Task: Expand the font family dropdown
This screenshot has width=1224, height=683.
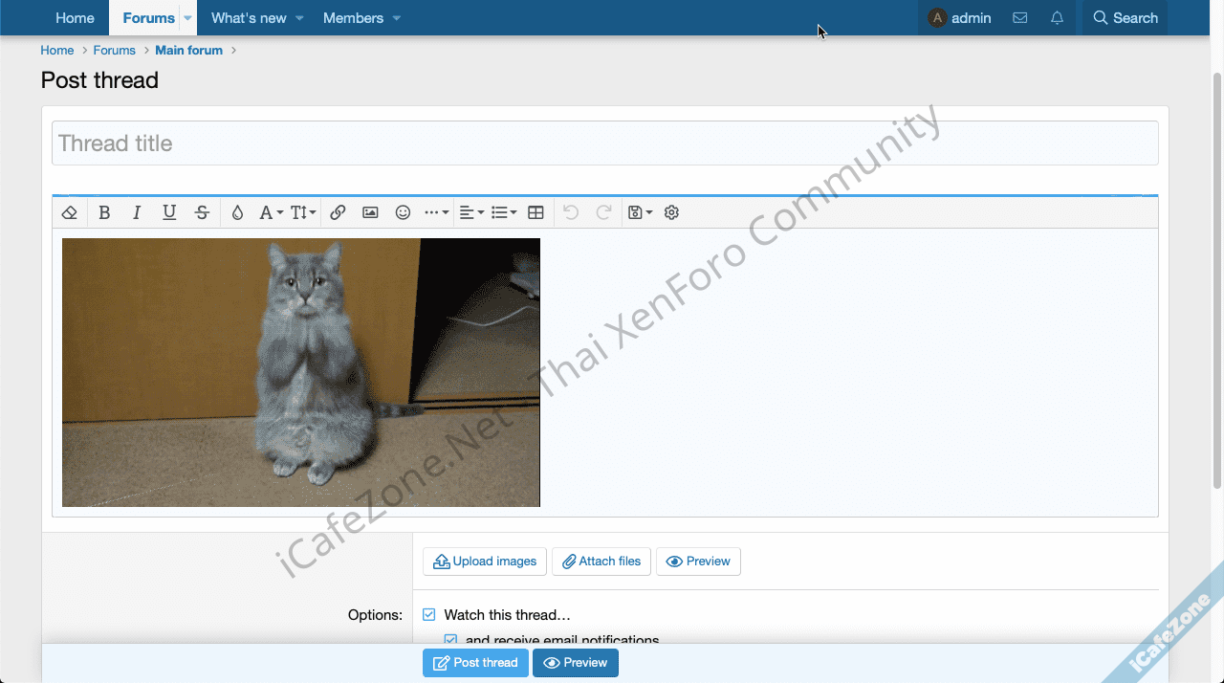Action: [271, 212]
